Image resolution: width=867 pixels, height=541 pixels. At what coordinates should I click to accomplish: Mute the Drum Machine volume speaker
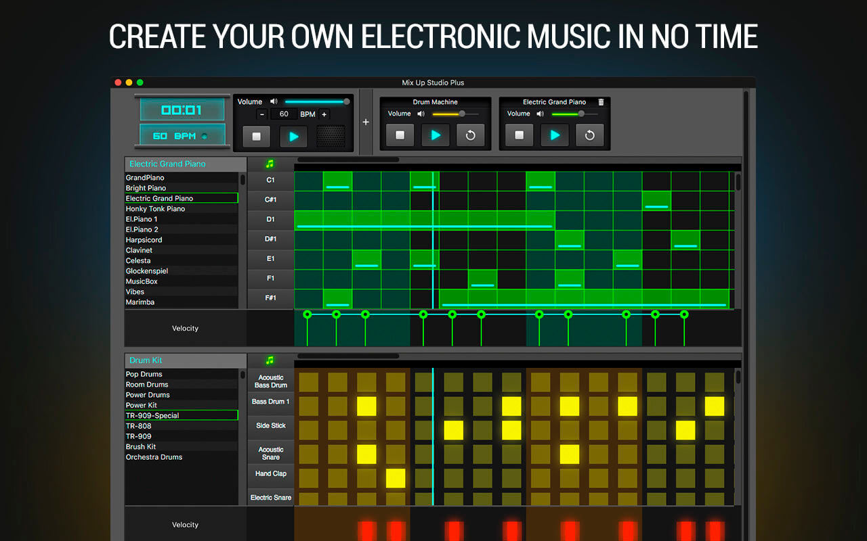(x=421, y=114)
